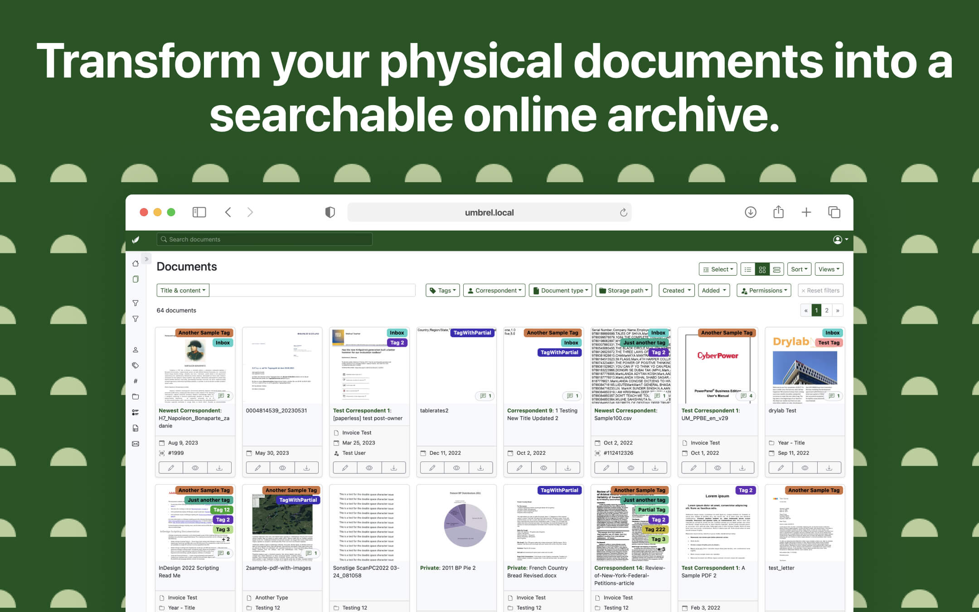Toggle the small cards grid view
979x612 pixels.
coord(762,269)
